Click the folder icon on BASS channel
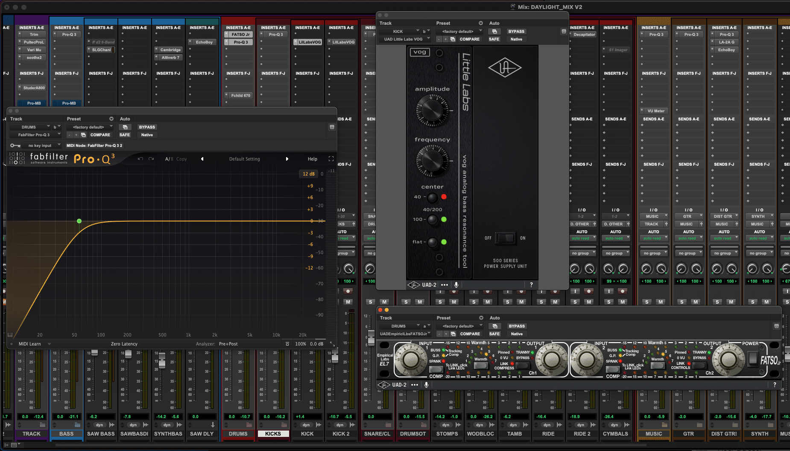This screenshot has width=790, height=451. pyautogui.click(x=77, y=425)
